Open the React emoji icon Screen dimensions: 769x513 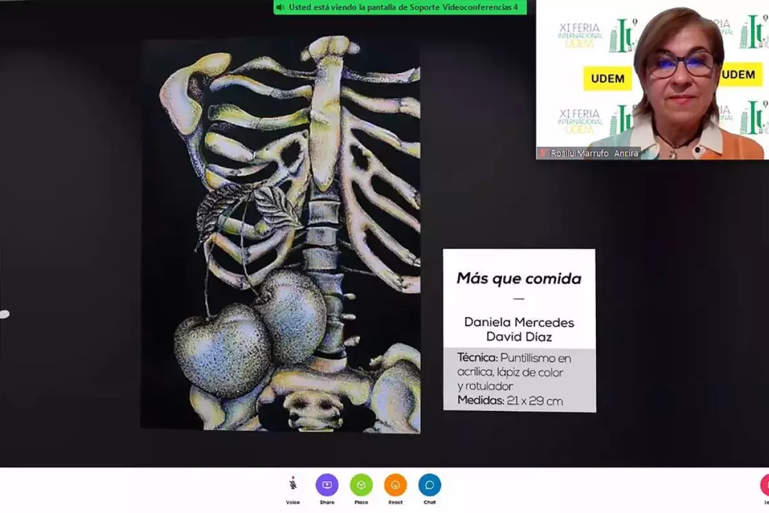point(395,485)
